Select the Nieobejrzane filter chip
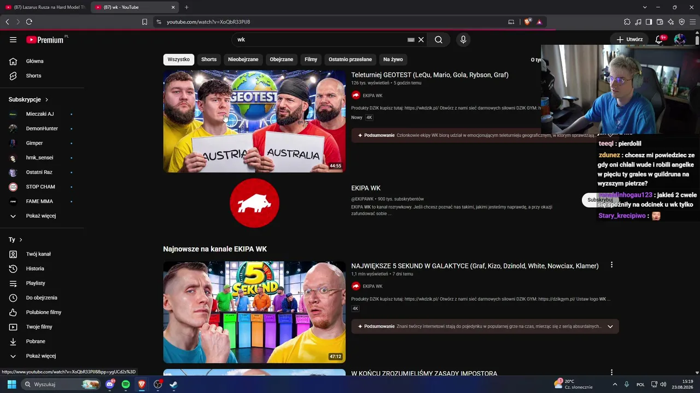The image size is (700, 393). (x=243, y=59)
